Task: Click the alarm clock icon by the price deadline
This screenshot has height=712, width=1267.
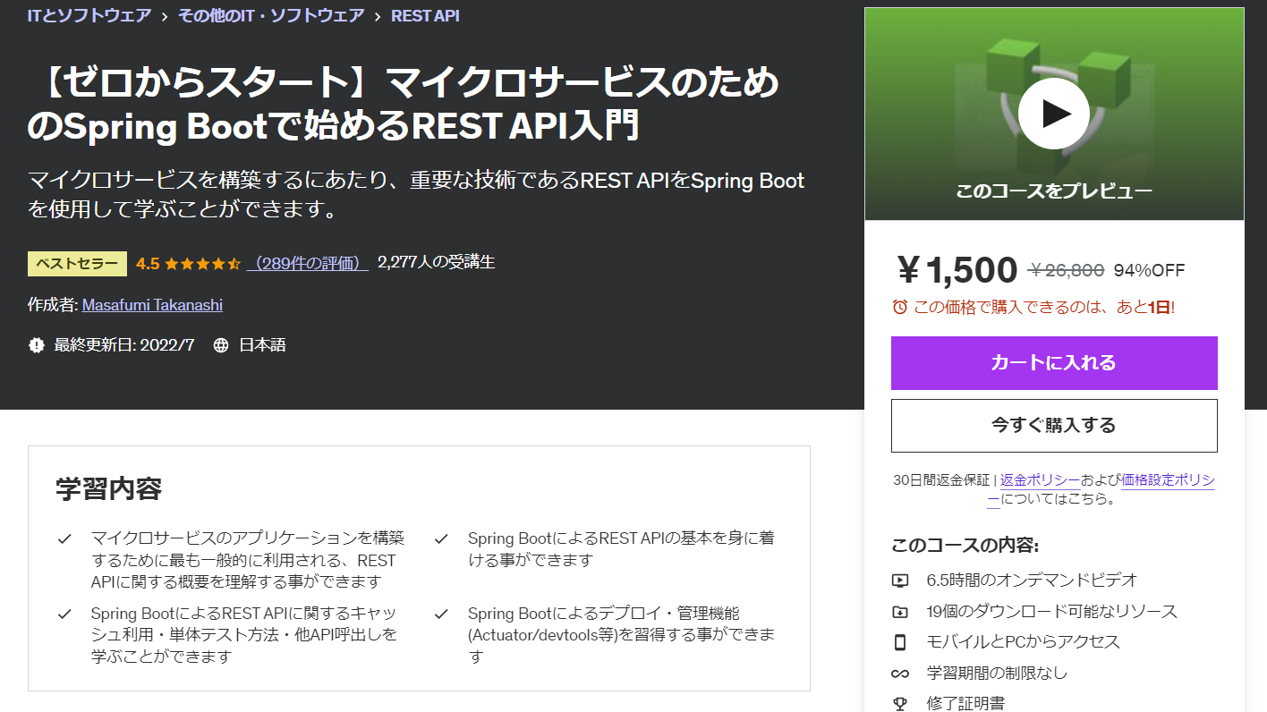Action: pyautogui.click(x=900, y=307)
